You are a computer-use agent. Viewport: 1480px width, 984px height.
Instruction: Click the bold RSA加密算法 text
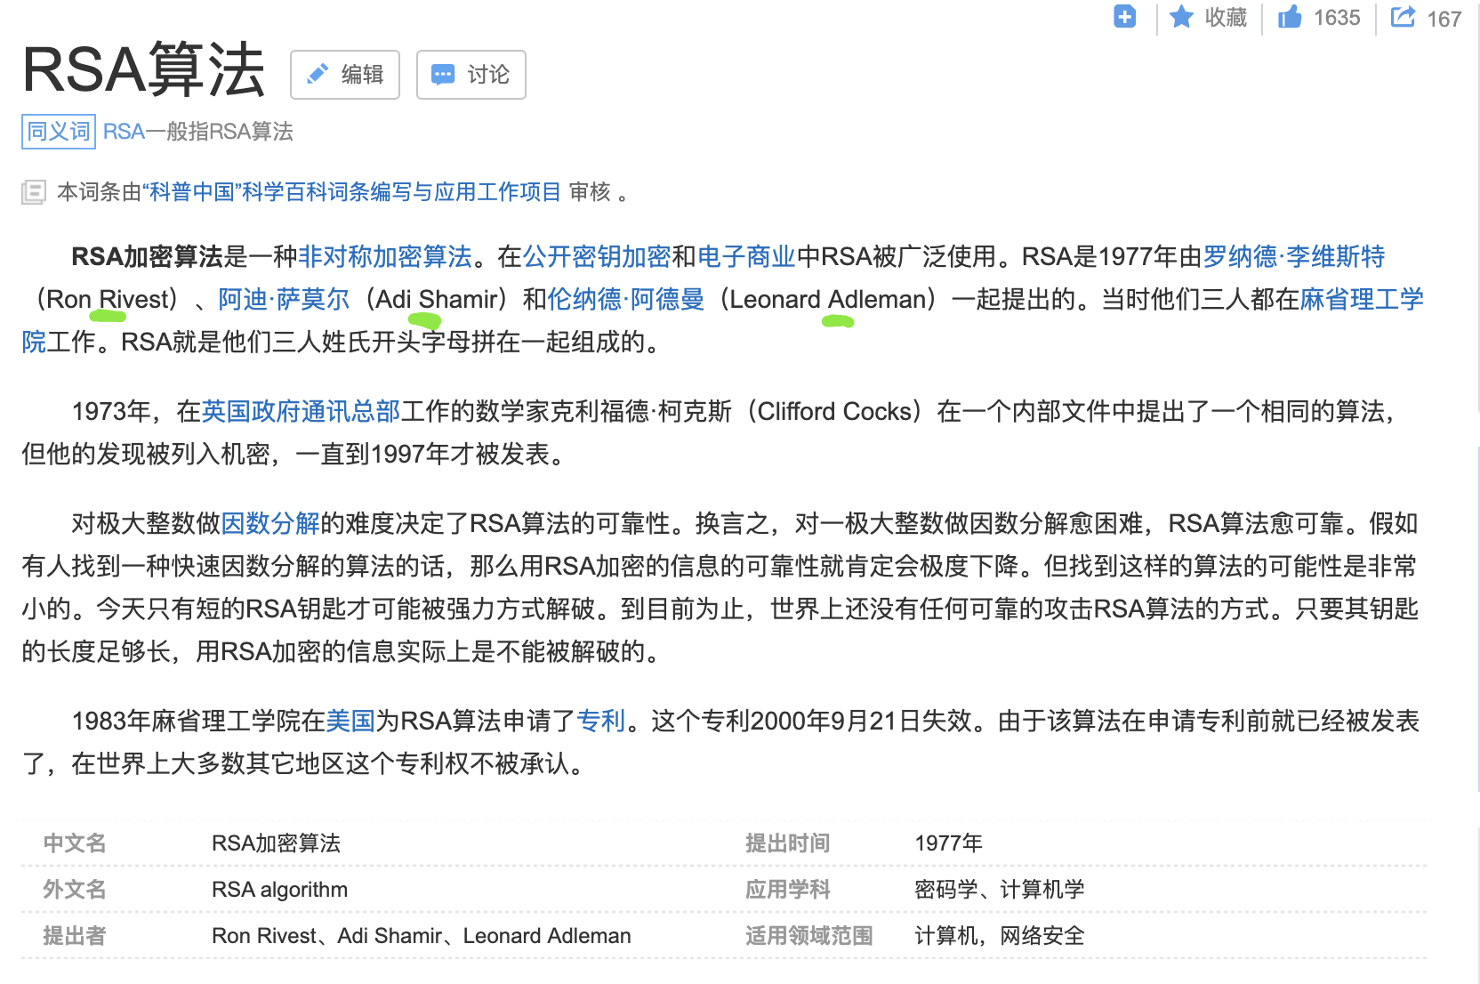tap(147, 256)
